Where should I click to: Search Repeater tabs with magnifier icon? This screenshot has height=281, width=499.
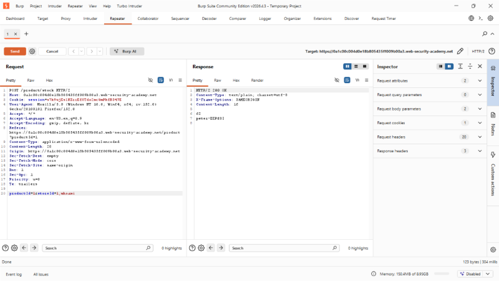click(485, 34)
